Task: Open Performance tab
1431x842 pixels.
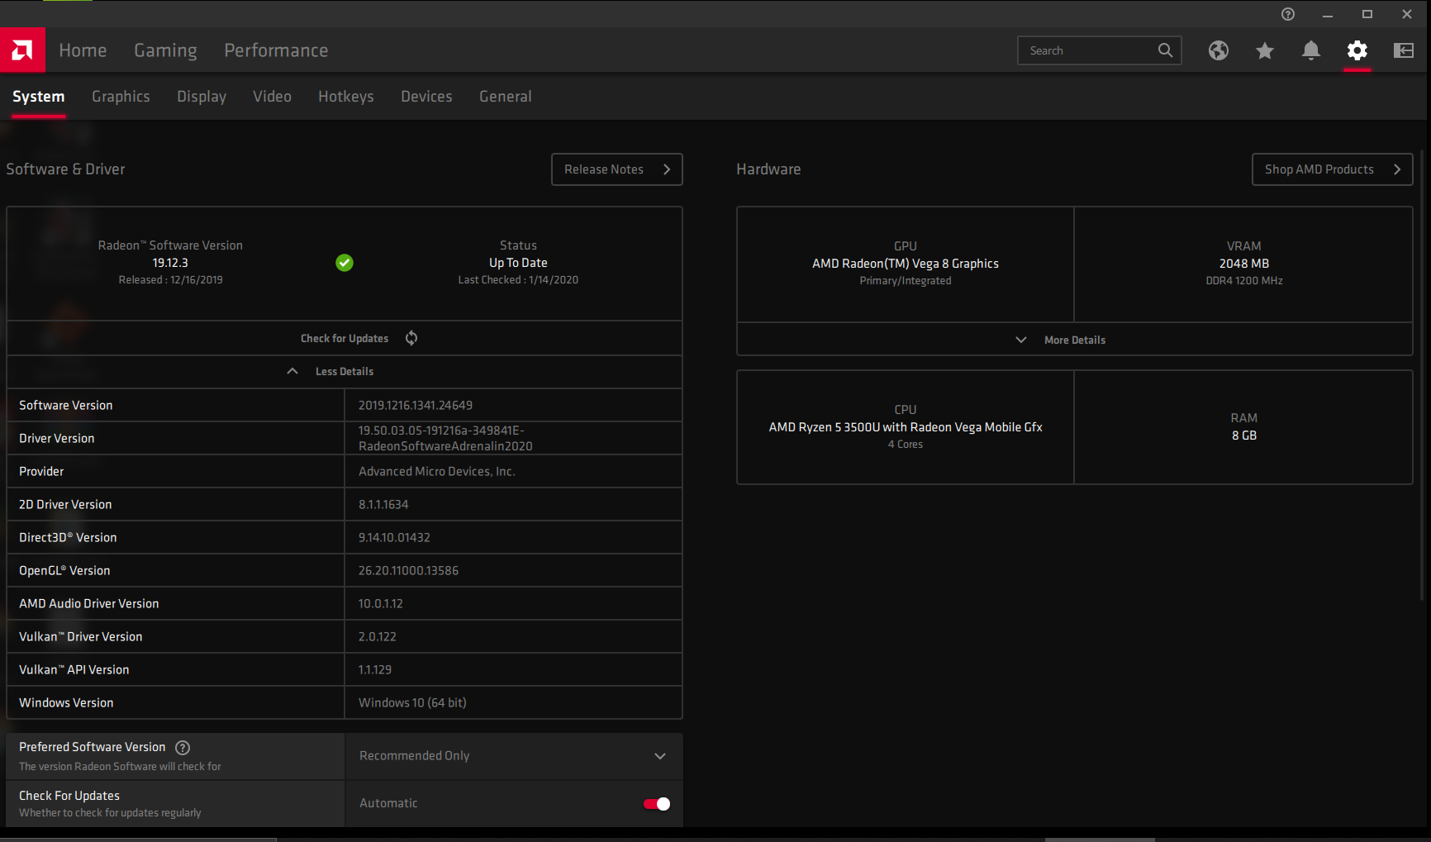Action: point(276,50)
